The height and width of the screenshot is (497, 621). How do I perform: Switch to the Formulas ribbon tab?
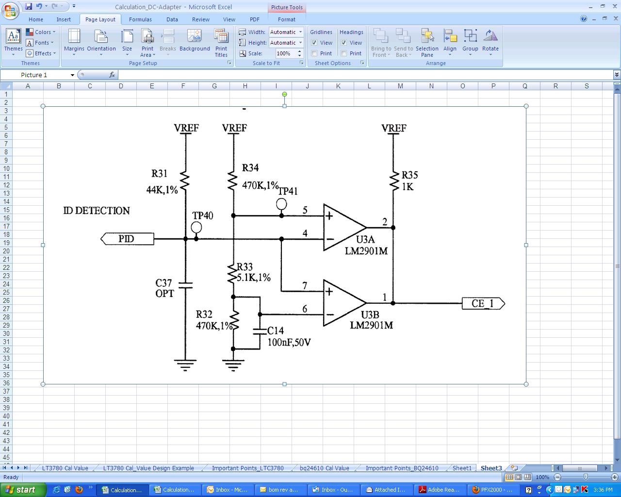click(140, 19)
